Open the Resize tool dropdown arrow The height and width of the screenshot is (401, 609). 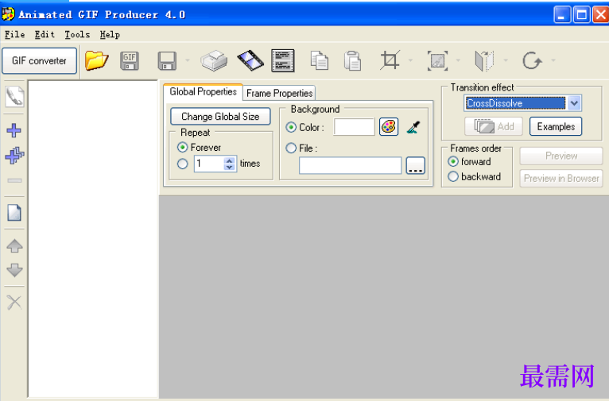click(x=458, y=60)
